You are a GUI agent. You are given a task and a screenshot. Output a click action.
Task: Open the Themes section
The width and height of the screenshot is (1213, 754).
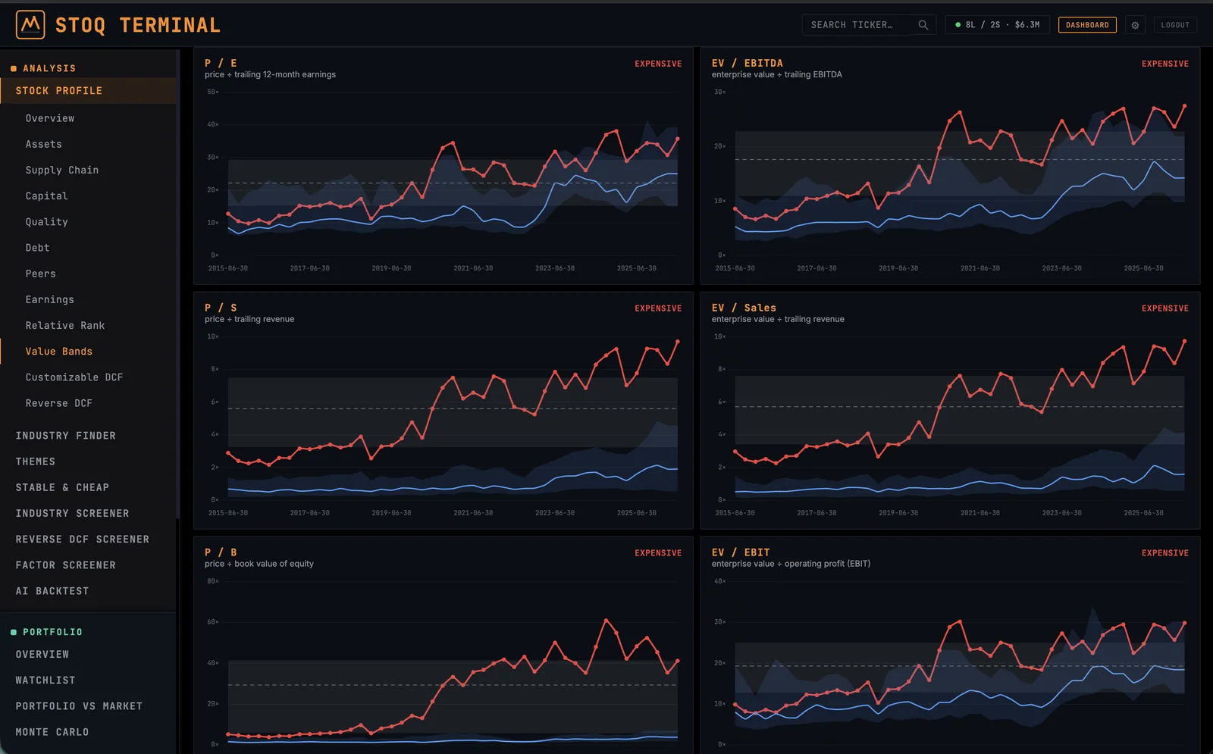click(x=36, y=461)
